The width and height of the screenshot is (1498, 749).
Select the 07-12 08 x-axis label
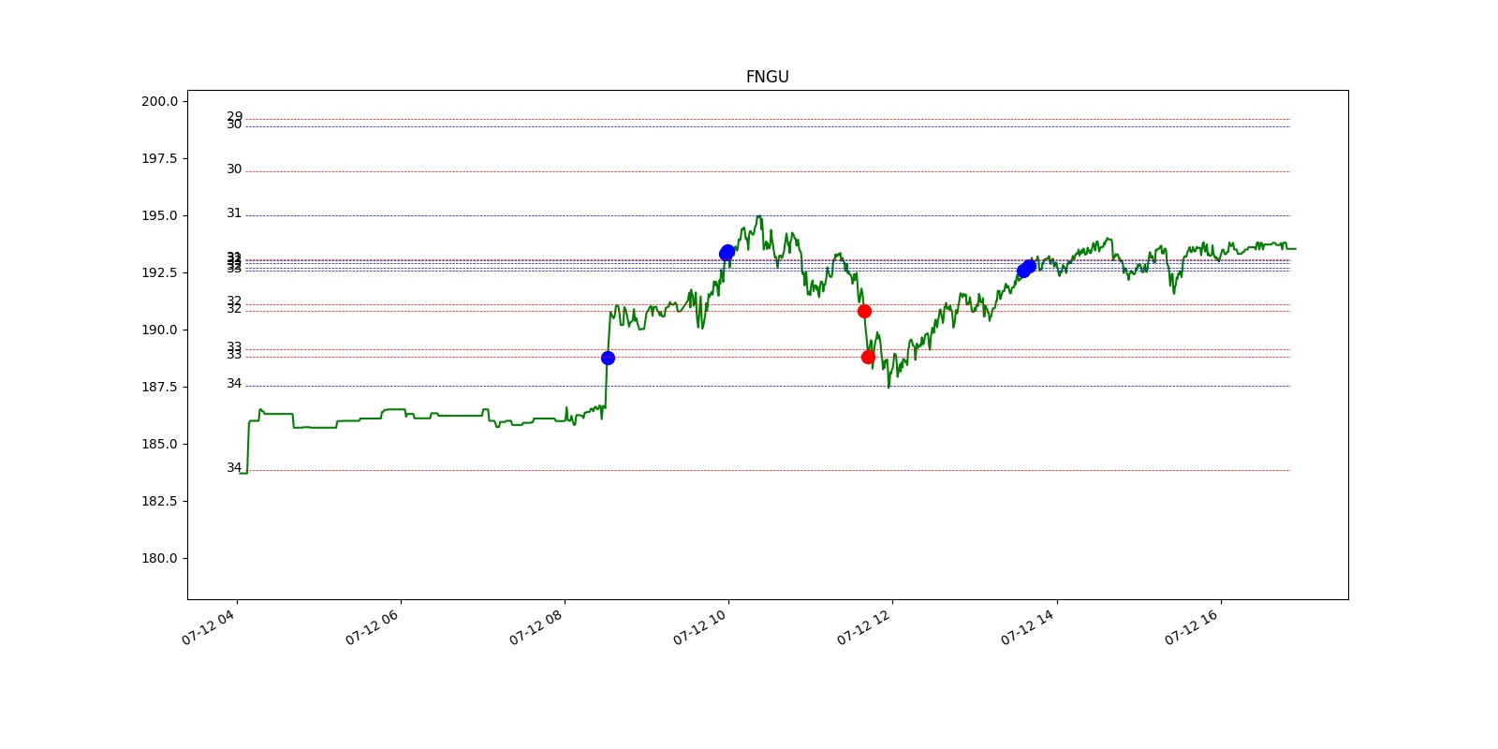[x=537, y=626]
